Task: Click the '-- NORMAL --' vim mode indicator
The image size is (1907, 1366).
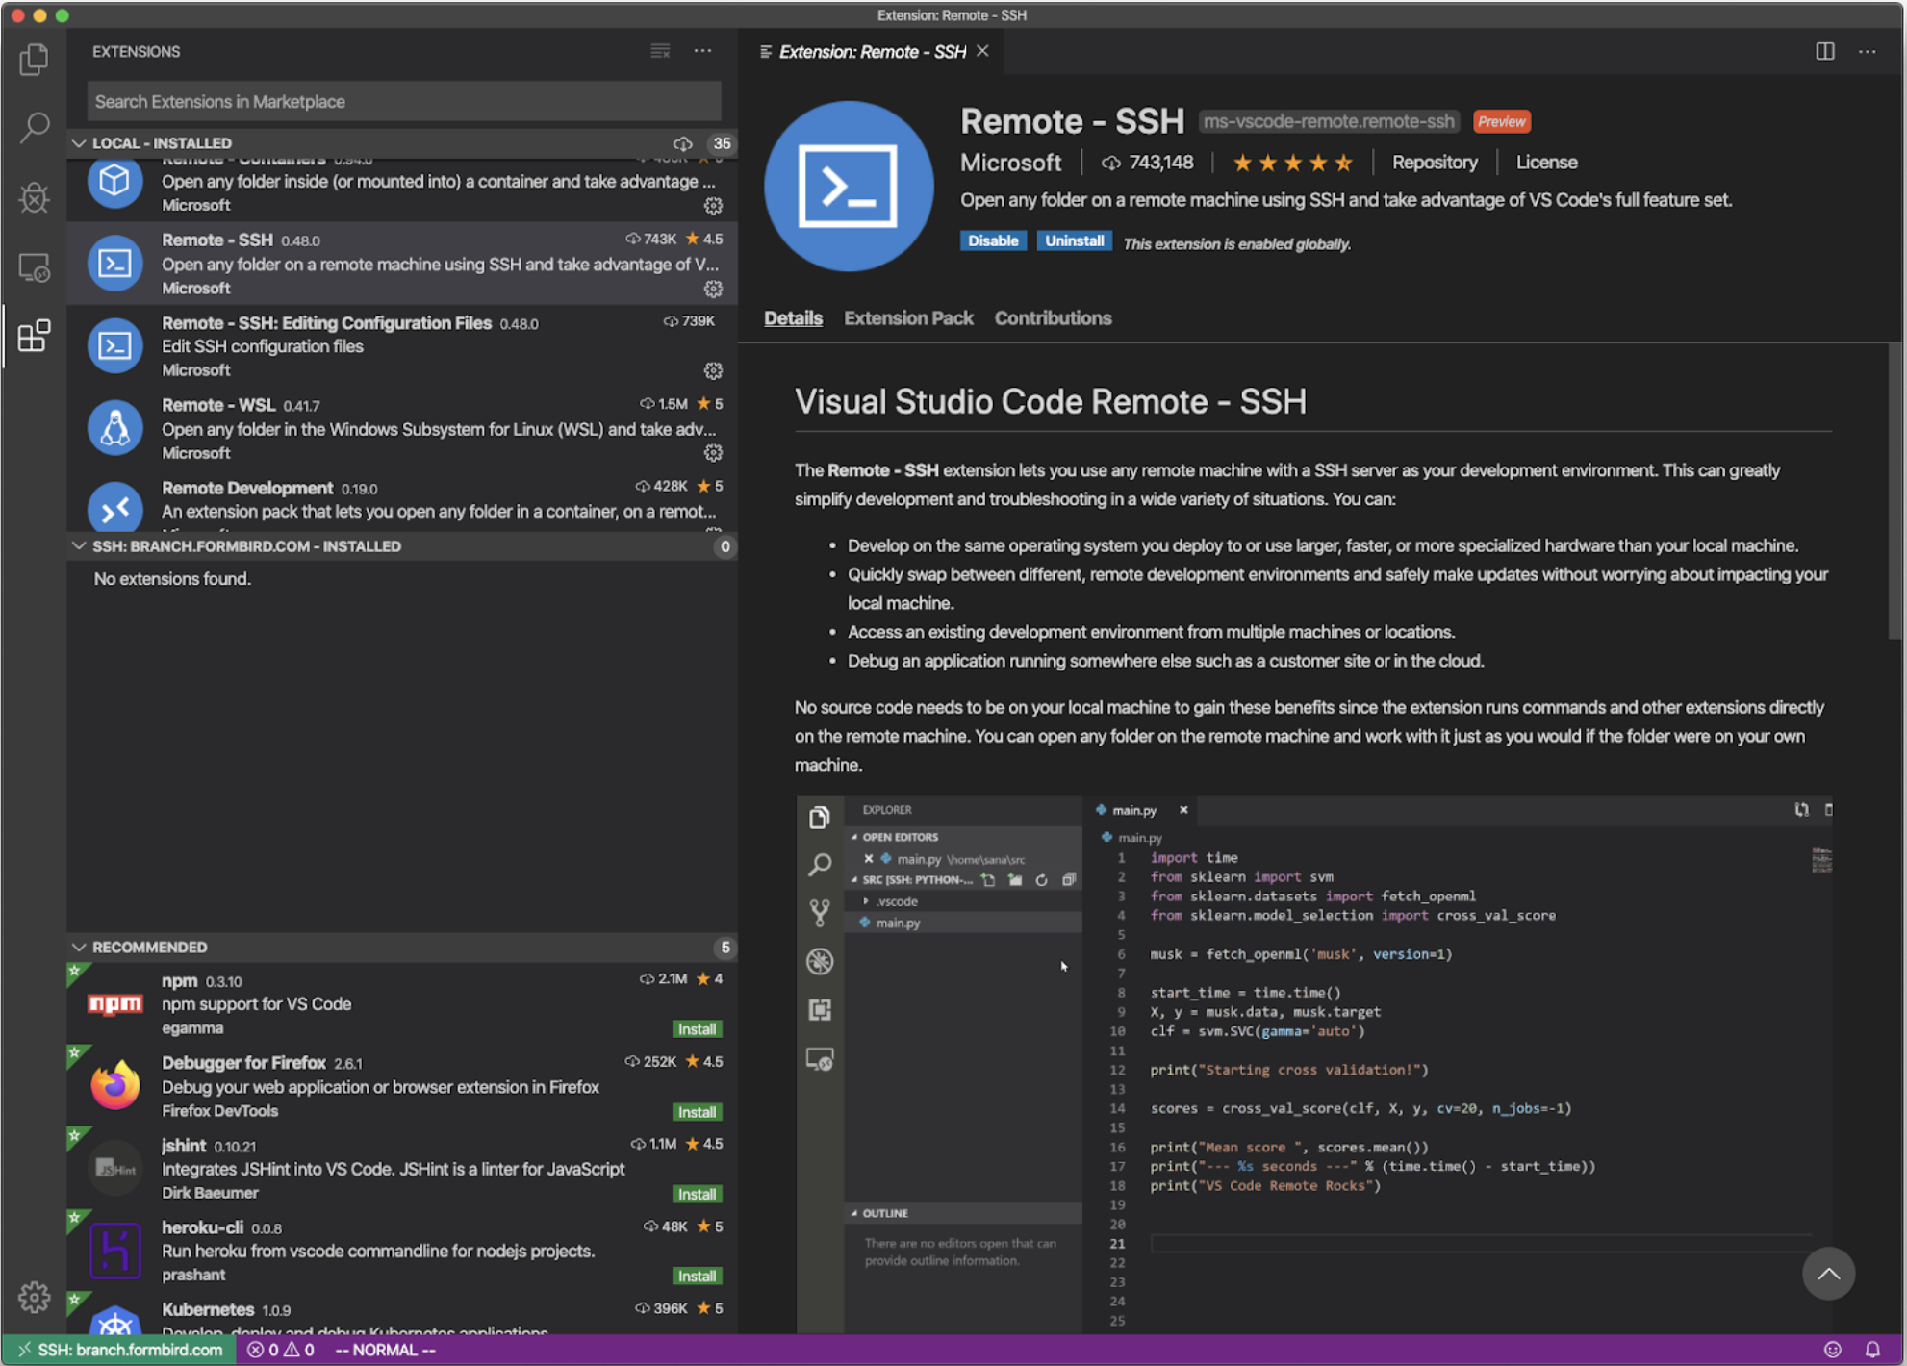Action: point(385,1350)
